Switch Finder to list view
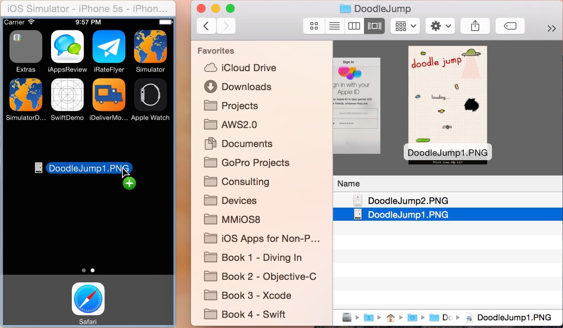563x328 pixels. tap(334, 26)
